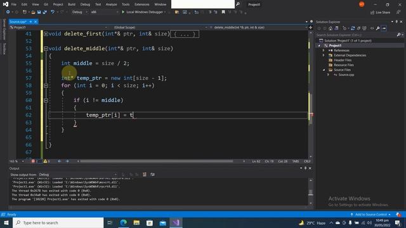This screenshot has width=406, height=228.
Task: Click the yellow warning count icon
Action: pos(45,161)
